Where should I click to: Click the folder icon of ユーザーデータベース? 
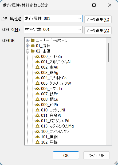[33, 40]
